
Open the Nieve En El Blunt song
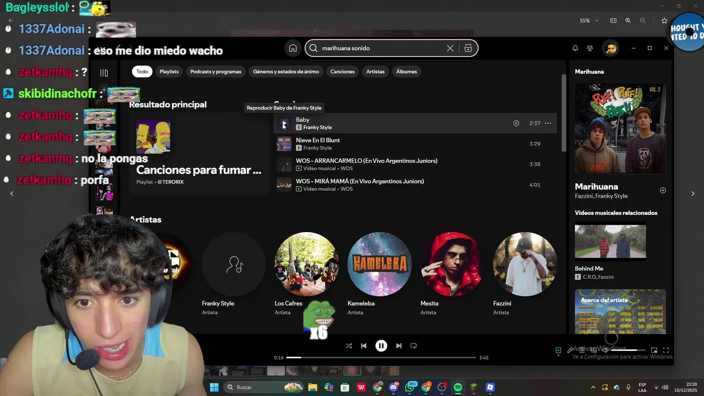pyautogui.click(x=415, y=144)
